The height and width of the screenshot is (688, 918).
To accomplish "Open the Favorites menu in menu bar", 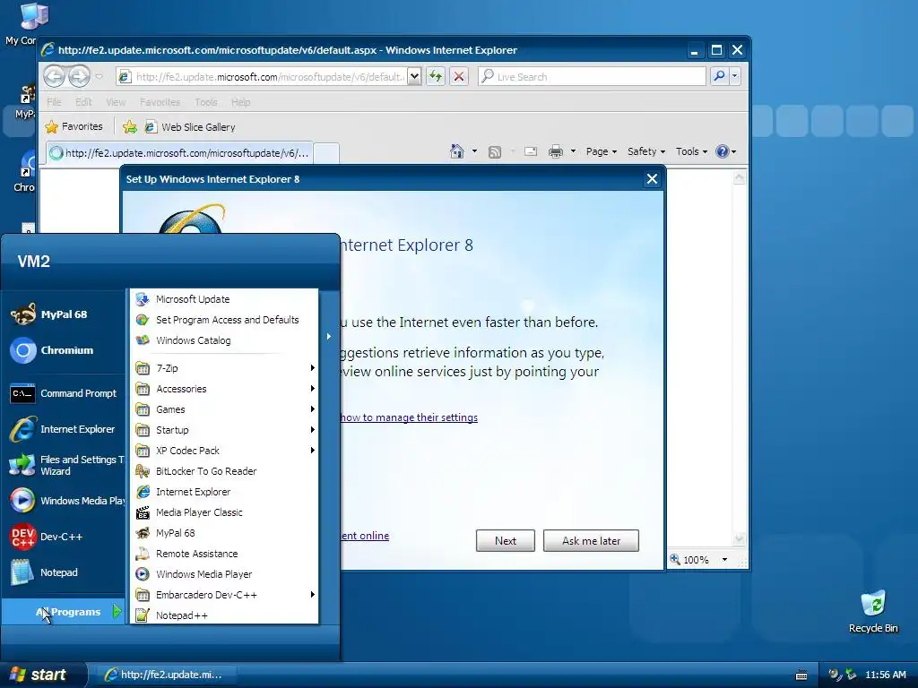I will [160, 102].
